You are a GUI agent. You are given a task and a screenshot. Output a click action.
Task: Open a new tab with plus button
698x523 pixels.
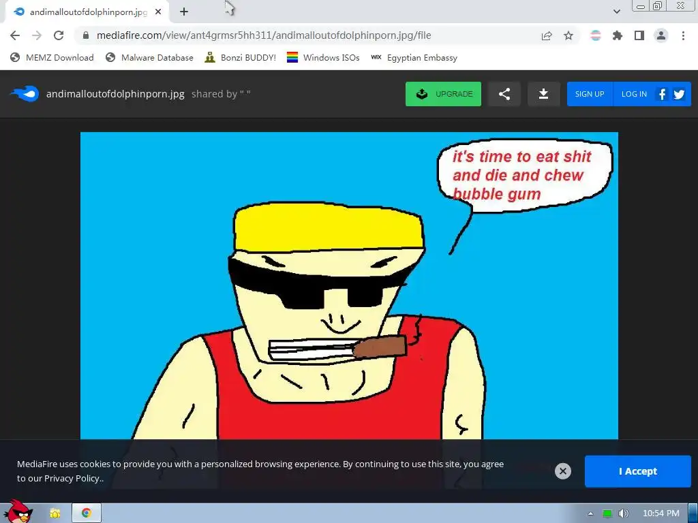click(x=184, y=12)
